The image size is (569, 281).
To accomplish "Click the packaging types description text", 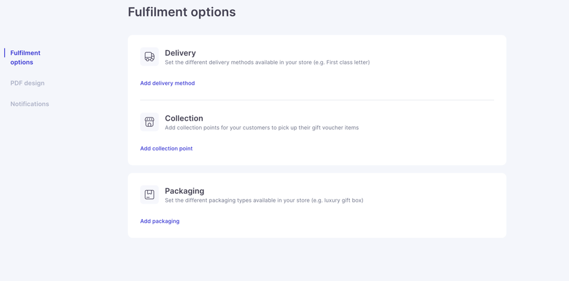I will (x=264, y=201).
